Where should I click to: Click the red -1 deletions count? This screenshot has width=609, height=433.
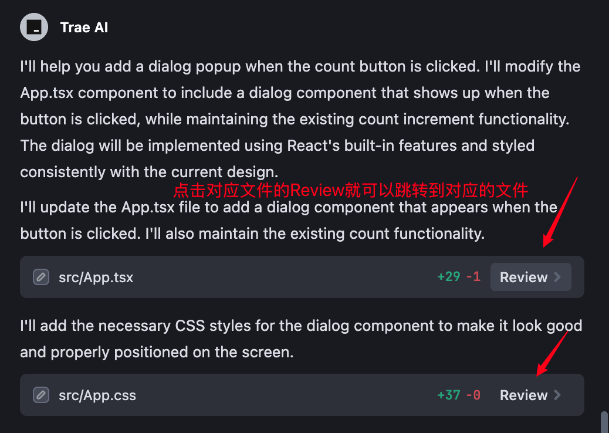pyautogui.click(x=473, y=277)
